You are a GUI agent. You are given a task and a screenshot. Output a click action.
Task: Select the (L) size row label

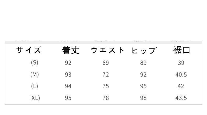pyautogui.click(x=35, y=86)
